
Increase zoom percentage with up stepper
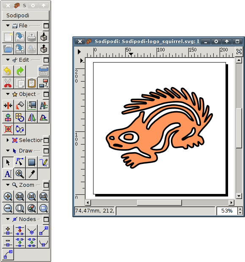(x=240, y=209)
